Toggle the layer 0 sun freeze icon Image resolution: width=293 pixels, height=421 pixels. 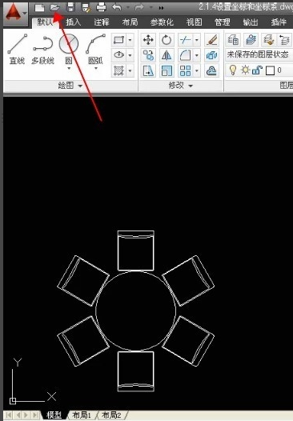pos(245,70)
